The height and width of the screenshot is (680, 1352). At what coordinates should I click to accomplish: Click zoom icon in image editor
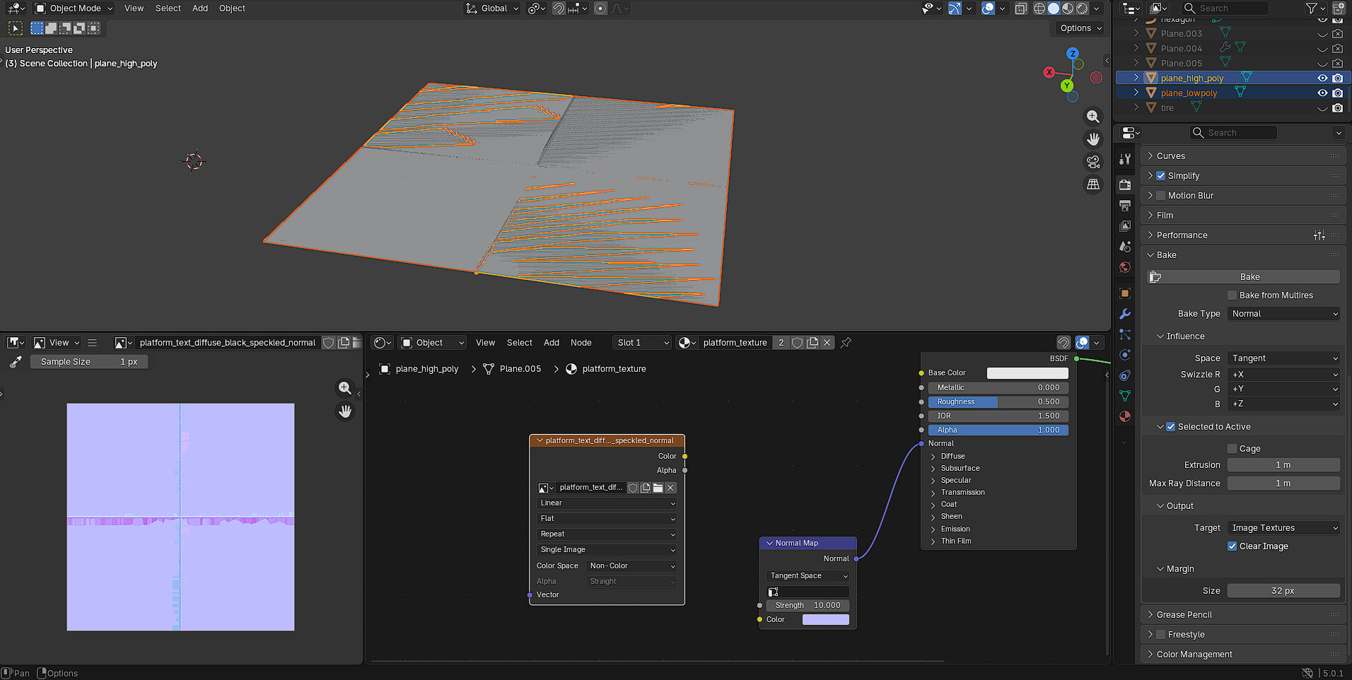(x=345, y=388)
